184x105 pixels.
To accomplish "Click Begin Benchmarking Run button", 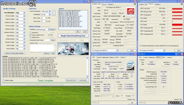I will point(73,36).
